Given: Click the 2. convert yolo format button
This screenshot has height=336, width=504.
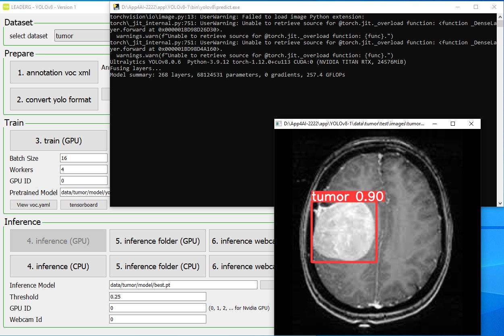Looking at the screenshot, I should pyautogui.click(x=54, y=100).
